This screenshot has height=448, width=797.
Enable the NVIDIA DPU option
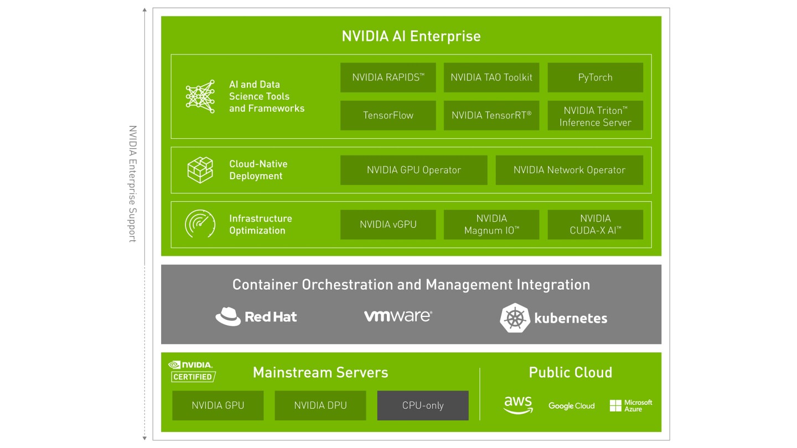(320, 405)
